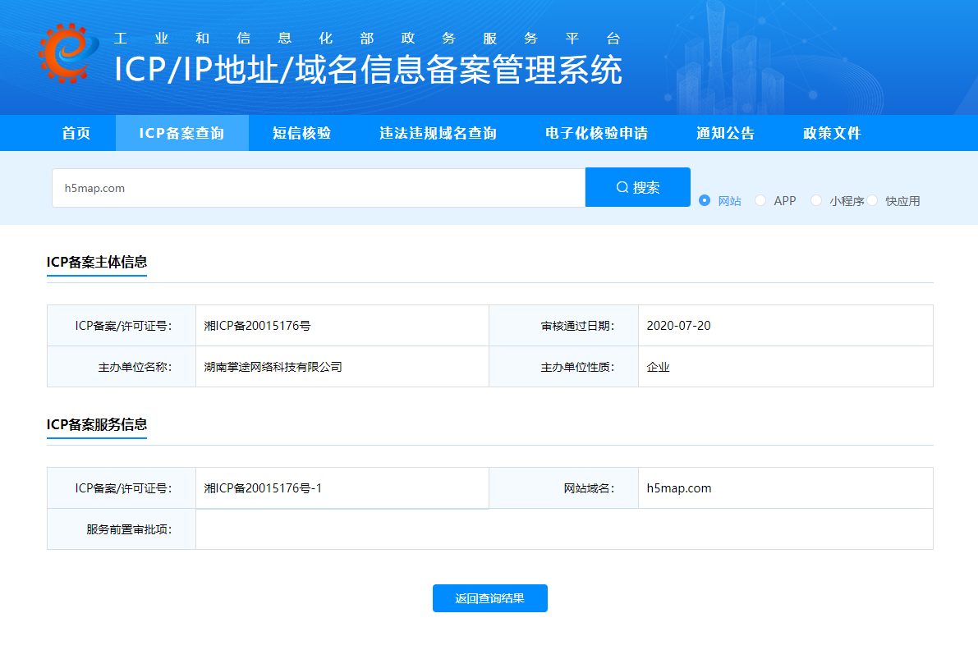The height and width of the screenshot is (659, 978).
Task: Click the ICP备案服务信息 section heading
Action: pyautogui.click(x=97, y=424)
